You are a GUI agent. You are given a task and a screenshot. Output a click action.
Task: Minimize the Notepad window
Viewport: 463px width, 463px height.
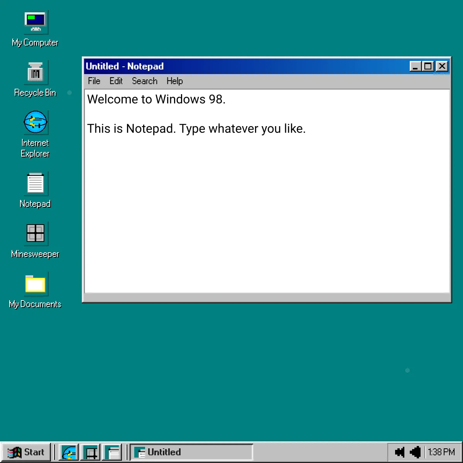[x=416, y=66]
